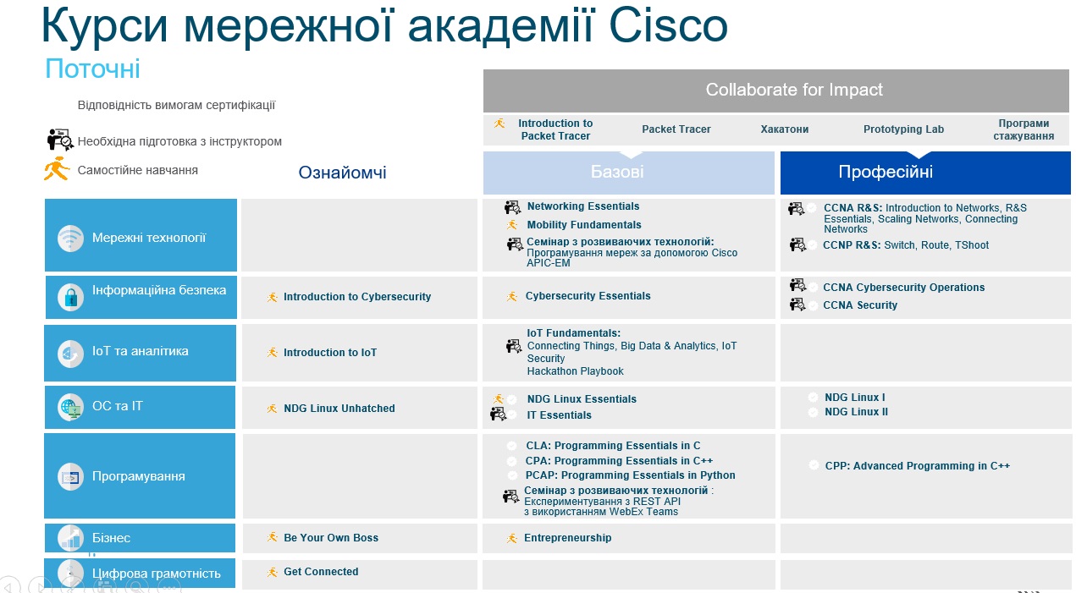Image resolution: width=1076 pixels, height=593 pixels.
Task: Click the instructor icon beside the APIC-EM seminar
Action: [x=515, y=244]
